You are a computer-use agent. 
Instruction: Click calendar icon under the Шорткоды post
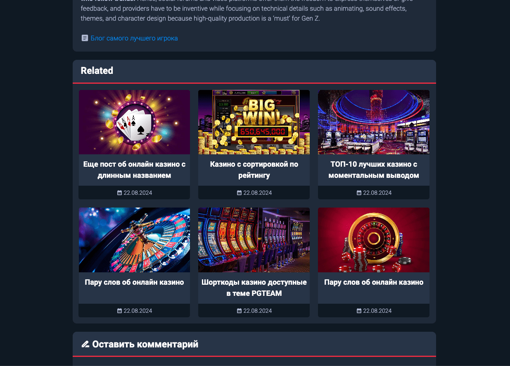coord(239,311)
